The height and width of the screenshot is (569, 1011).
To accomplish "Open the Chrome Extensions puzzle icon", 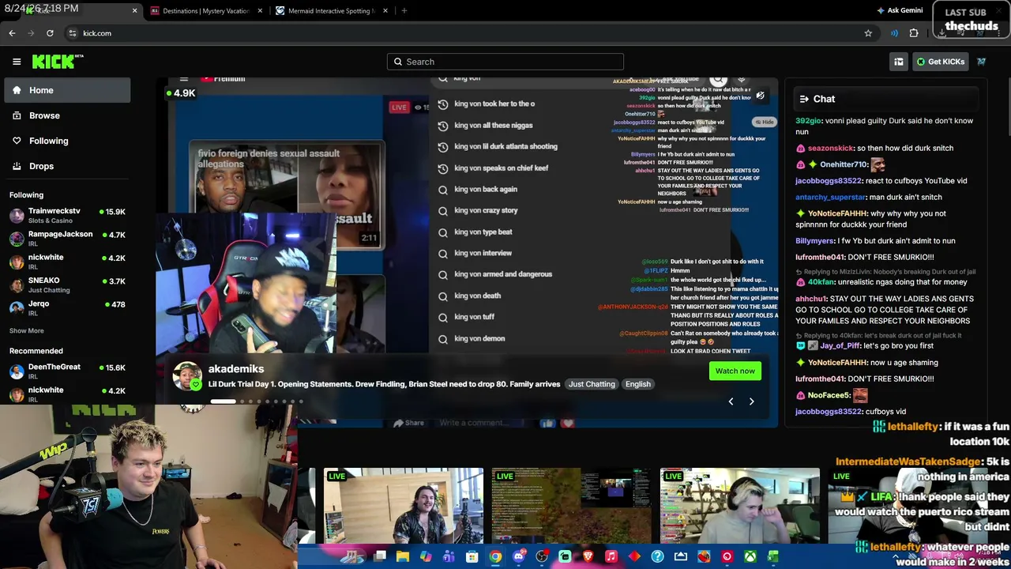I will point(914,33).
